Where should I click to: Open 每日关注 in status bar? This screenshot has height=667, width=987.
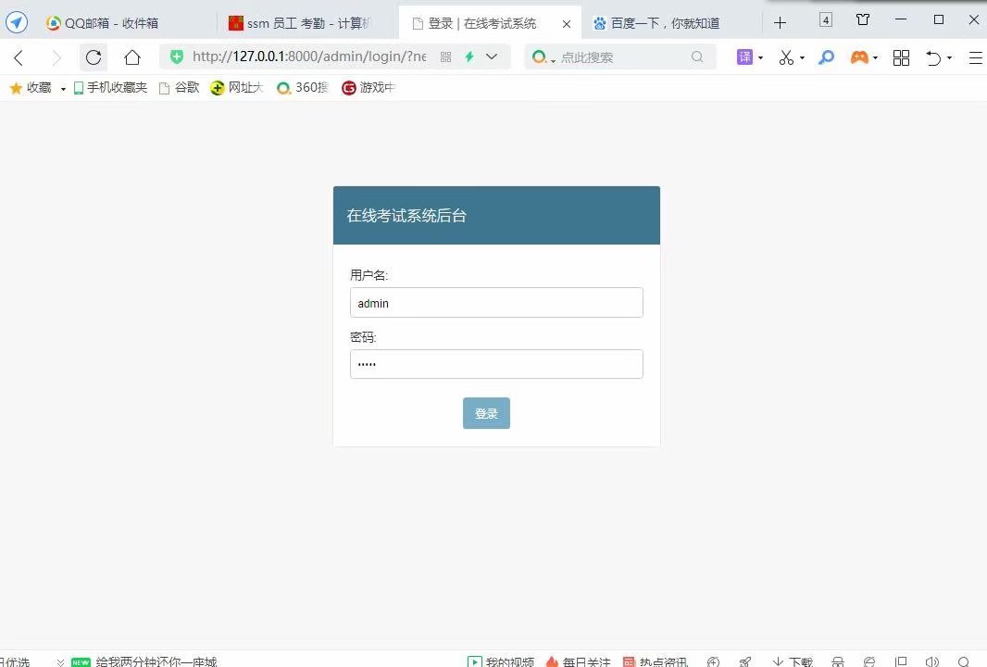(x=578, y=662)
